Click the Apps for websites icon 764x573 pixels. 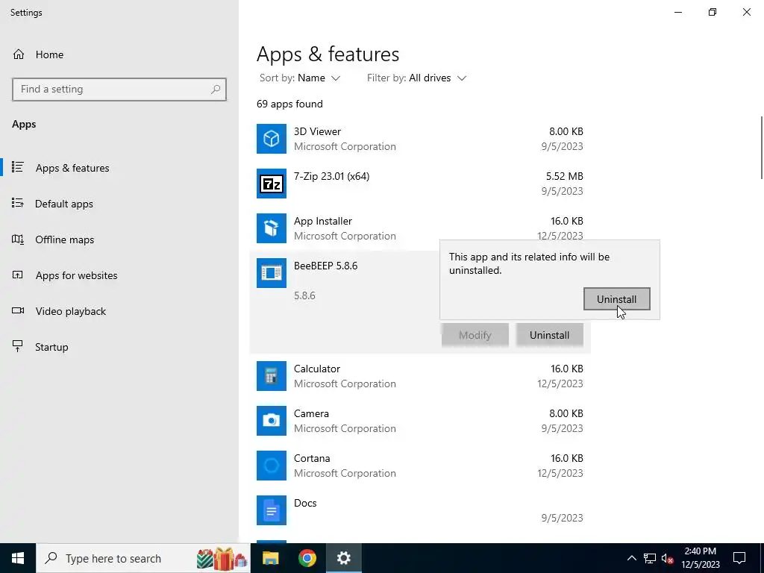pyautogui.click(x=18, y=275)
